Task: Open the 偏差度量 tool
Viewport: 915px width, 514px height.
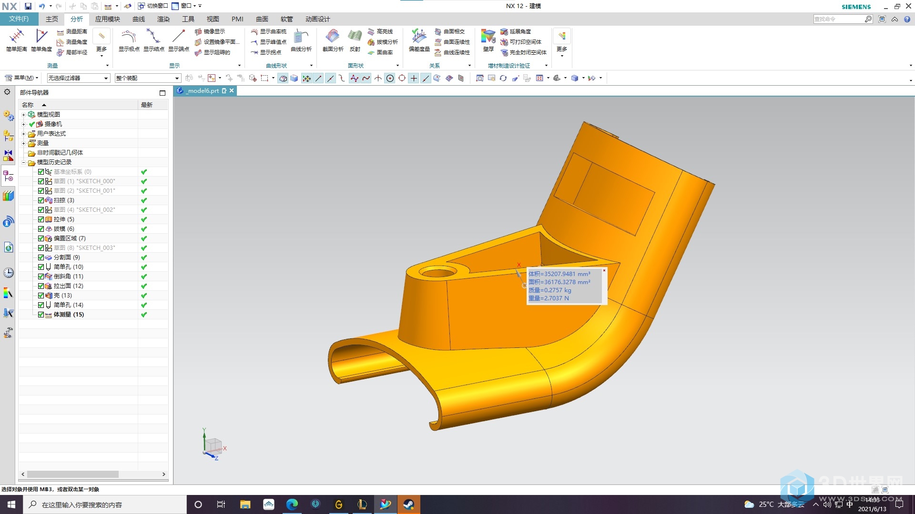Action: 419,40
